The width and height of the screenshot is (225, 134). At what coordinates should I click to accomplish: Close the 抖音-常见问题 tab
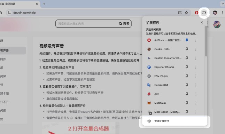37,4
